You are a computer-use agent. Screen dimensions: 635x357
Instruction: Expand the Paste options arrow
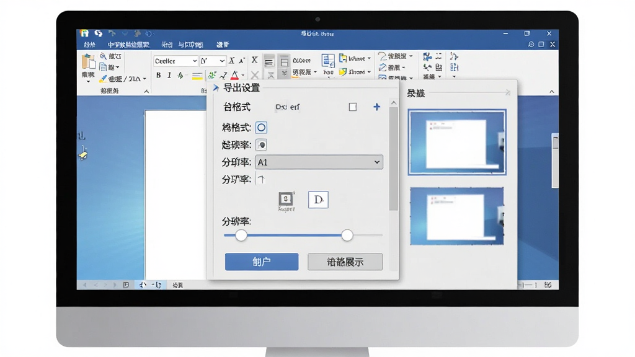coord(88,82)
